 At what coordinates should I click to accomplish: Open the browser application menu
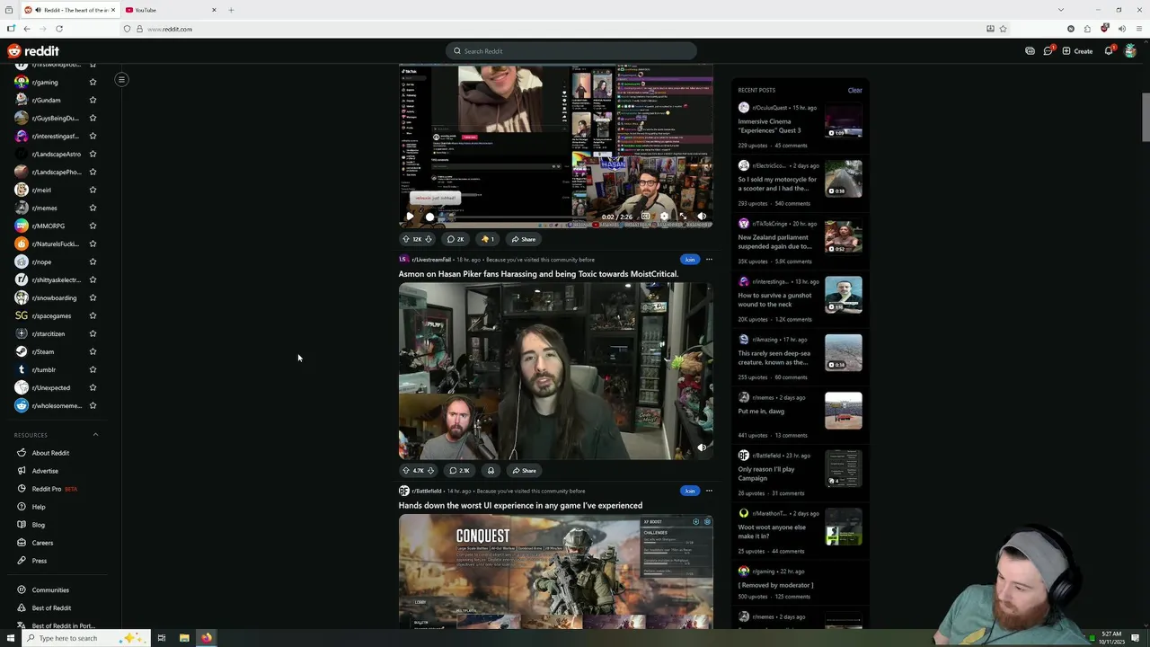pyautogui.click(x=1138, y=29)
